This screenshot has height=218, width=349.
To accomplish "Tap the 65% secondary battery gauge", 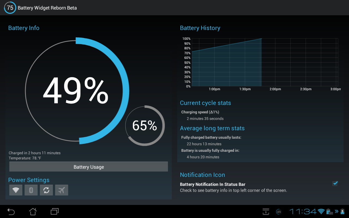I will coord(145,126).
